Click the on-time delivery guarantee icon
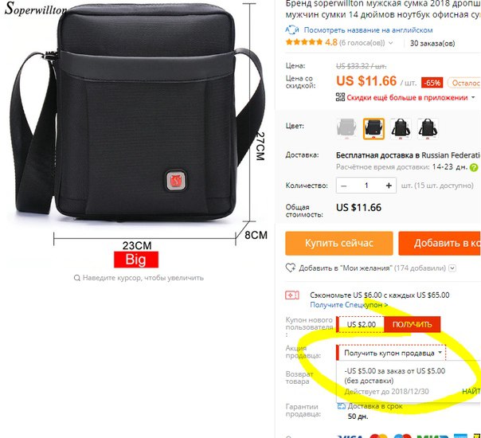Image resolution: width=481 pixels, height=438 pixels. 342,406
